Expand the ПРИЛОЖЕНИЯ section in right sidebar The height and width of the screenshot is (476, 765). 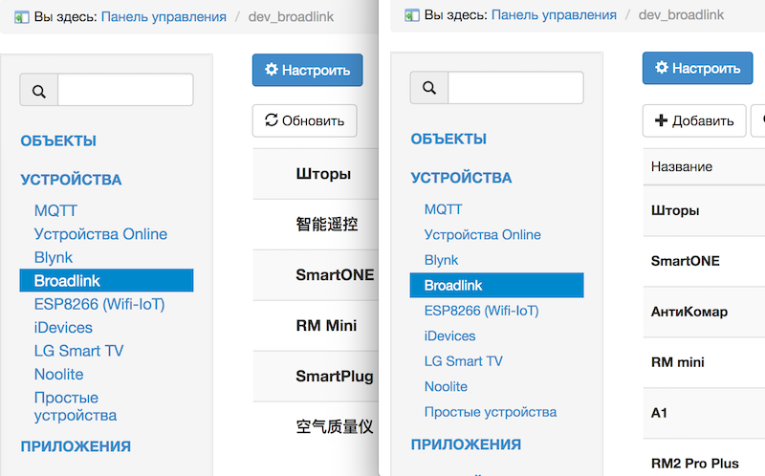pos(466,444)
